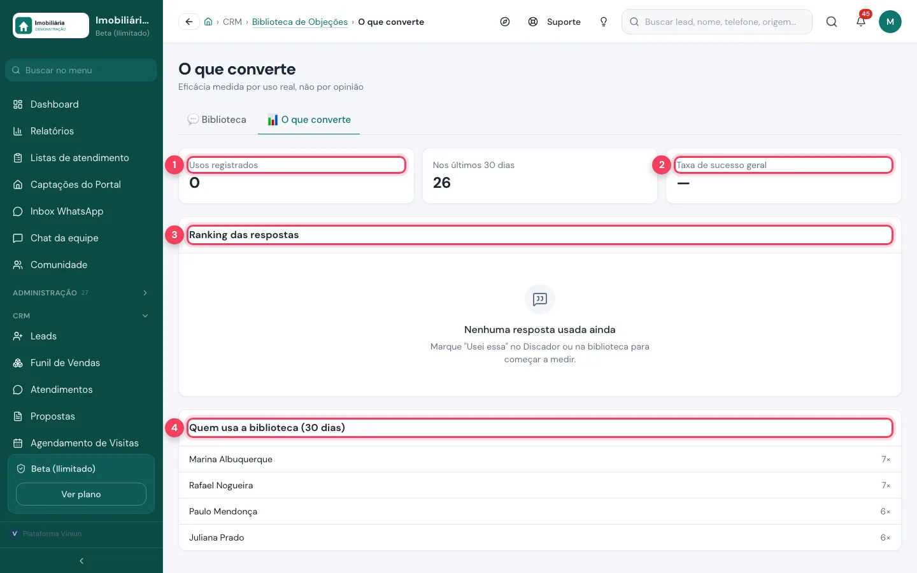Click the compass icon in top bar
This screenshot has width=917, height=573.
(505, 22)
